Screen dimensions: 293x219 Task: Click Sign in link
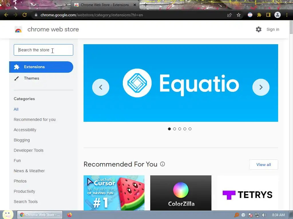[x=273, y=29]
